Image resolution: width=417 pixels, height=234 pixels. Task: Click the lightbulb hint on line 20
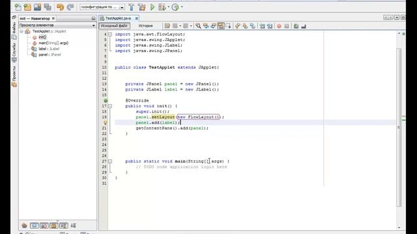(x=106, y=123)
